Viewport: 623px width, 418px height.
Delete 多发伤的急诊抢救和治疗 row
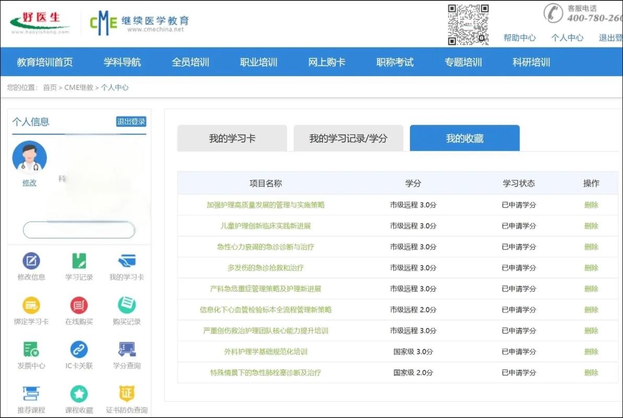pyautogui.click(x=591, y=268)
